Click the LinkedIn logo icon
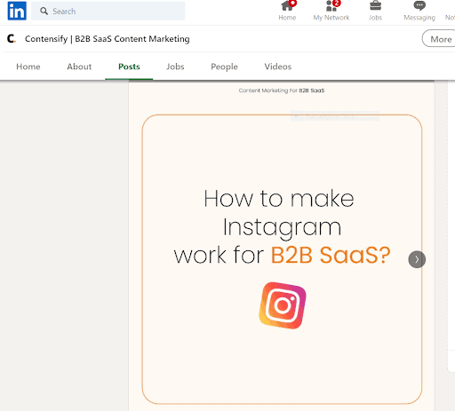Image resolution: width=455 pixels, height=411 pixels. (x=17, y=11)
